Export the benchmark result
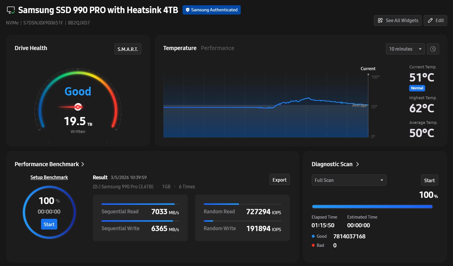The height and width of the screenshot is (266, 453). (279, 180)
